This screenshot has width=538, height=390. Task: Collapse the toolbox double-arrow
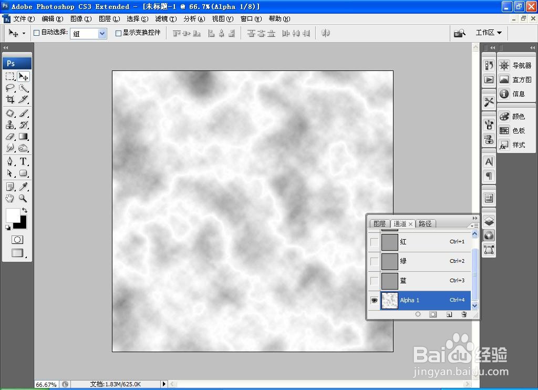(5, 48)
